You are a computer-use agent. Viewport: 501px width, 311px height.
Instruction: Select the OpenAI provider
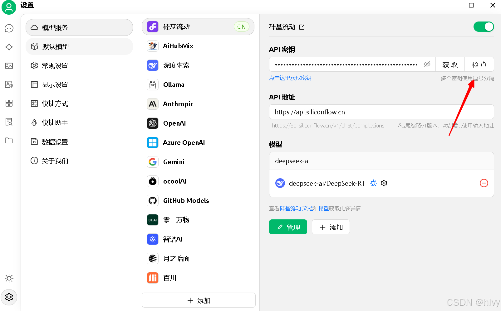pos(198,123)
